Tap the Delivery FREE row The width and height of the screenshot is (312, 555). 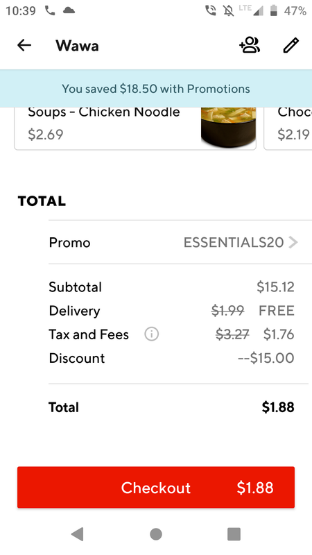171,311
